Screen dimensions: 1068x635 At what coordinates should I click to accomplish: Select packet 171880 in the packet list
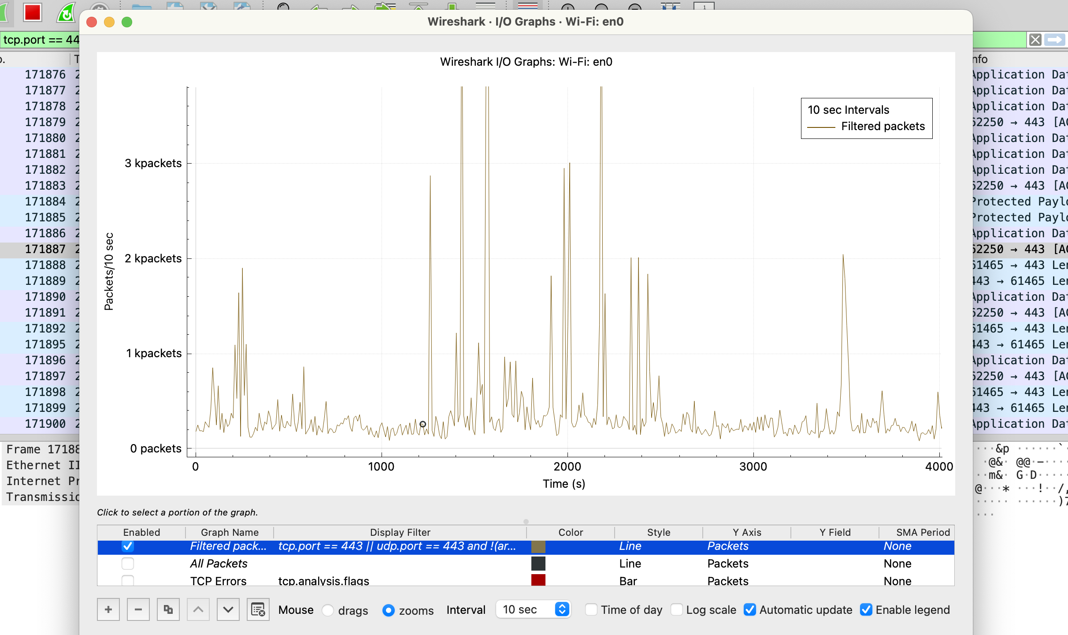pyautogui.click(x=40, y=138)
